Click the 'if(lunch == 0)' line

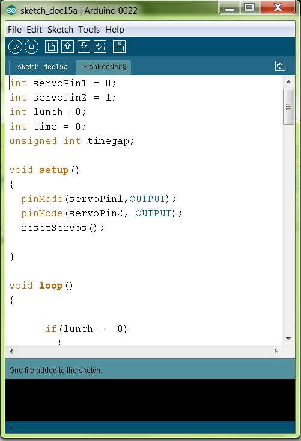[87, 329]
